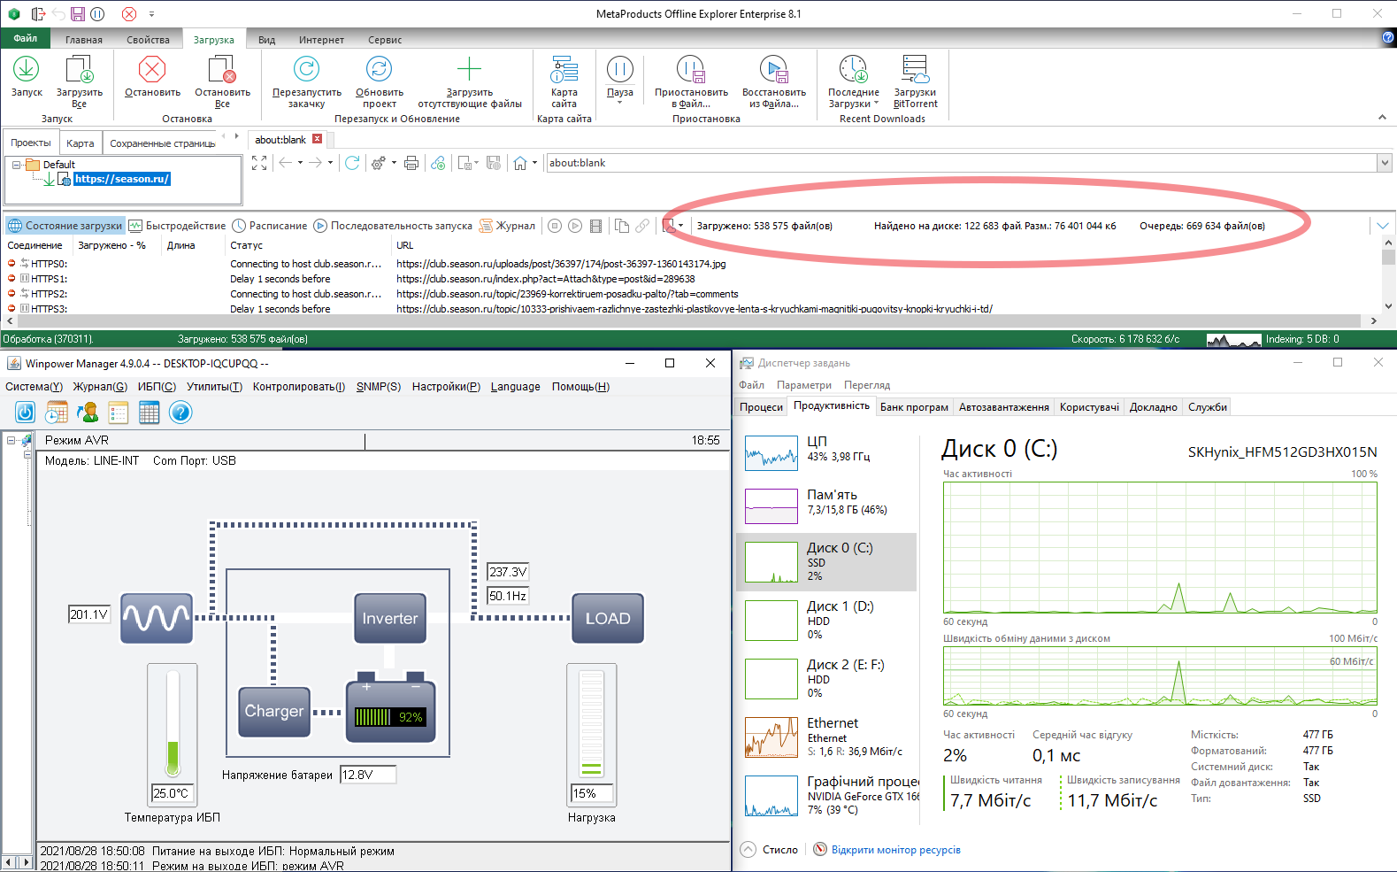The image size is (1397, 872).
Task: Click the blue help icon in Winpower toolbar
Action: click(180, 412)
